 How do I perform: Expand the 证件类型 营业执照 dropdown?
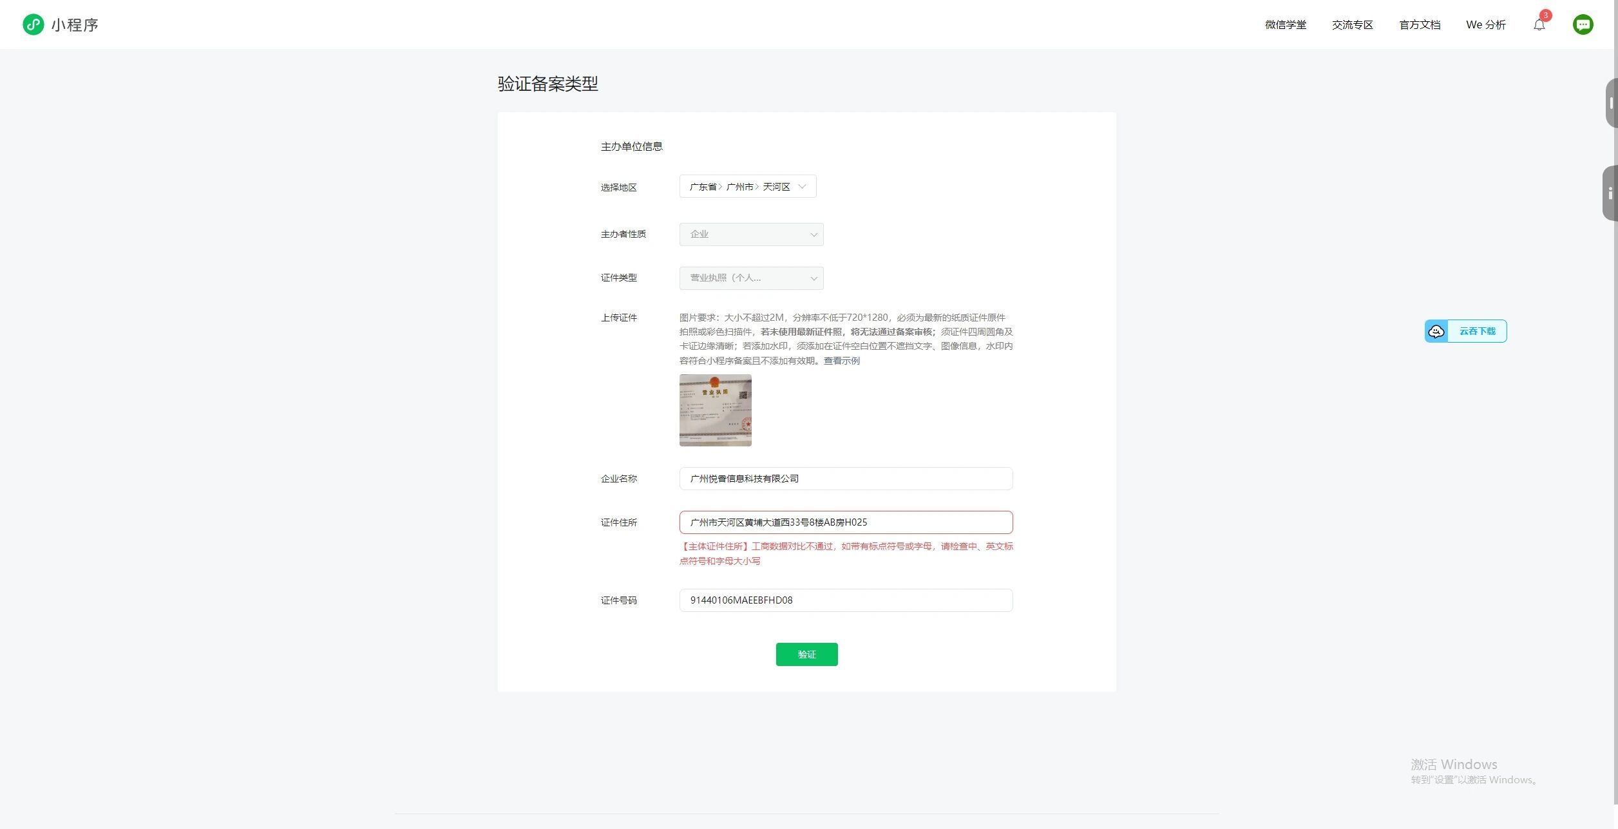click(751, 278)
